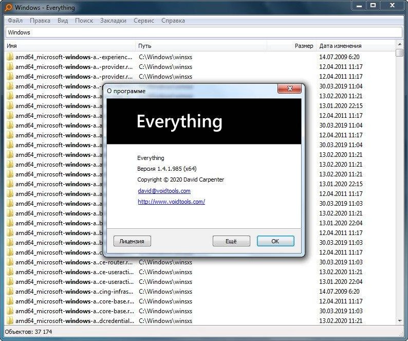Image resolution: width=408 pixels, height=341 pixels.
Task: Click the vertical scrollbar thumb
Action: coord(399,52)
